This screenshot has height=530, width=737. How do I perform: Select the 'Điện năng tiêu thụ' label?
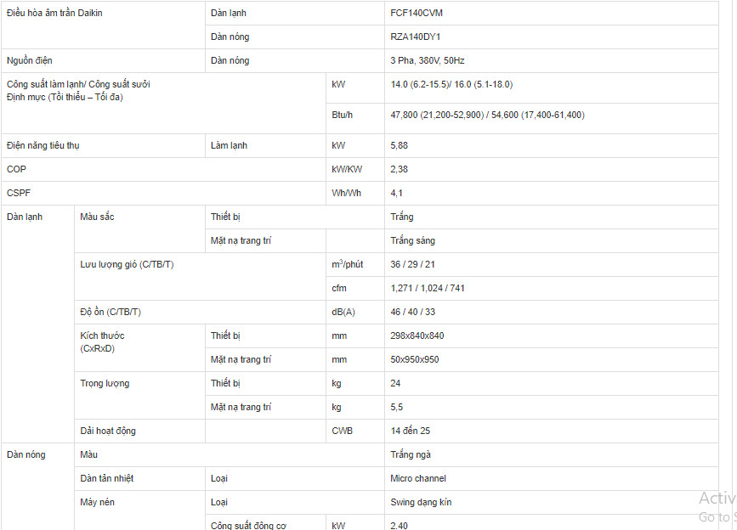[x=43, y=145]
